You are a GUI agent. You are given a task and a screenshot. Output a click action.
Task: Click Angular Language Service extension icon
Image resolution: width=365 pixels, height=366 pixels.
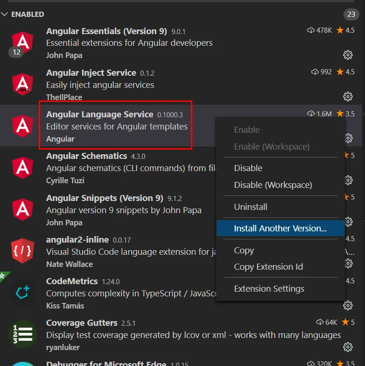(22, 126)
